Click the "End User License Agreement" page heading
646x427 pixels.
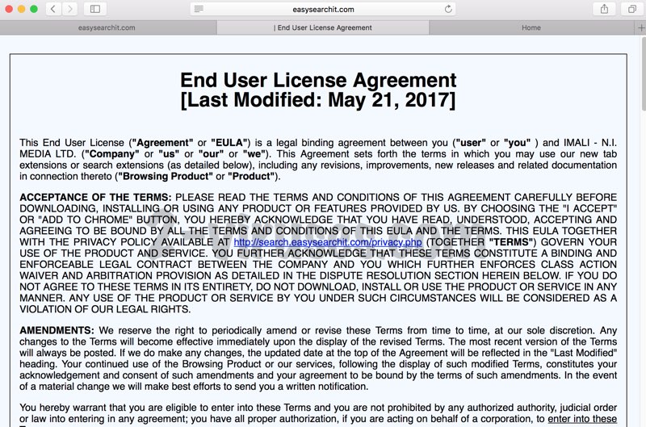pos(317,81)
